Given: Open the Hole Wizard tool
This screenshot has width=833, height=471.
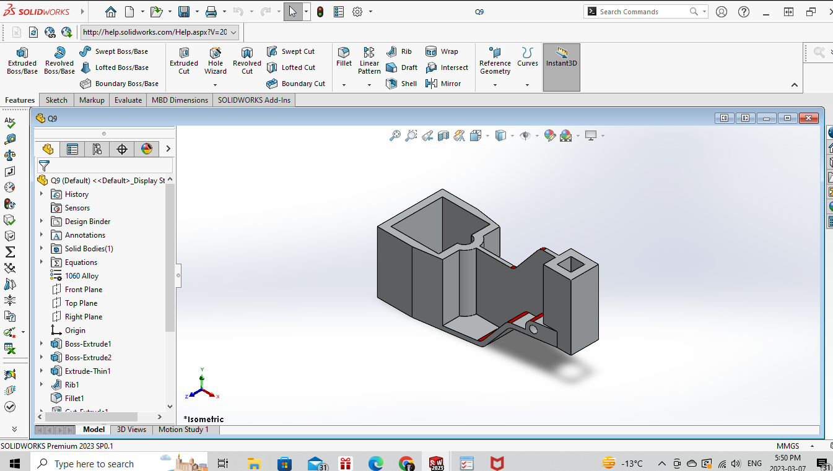Looking at the screenshot, I should pyautogui.click(x=216, y=61).
